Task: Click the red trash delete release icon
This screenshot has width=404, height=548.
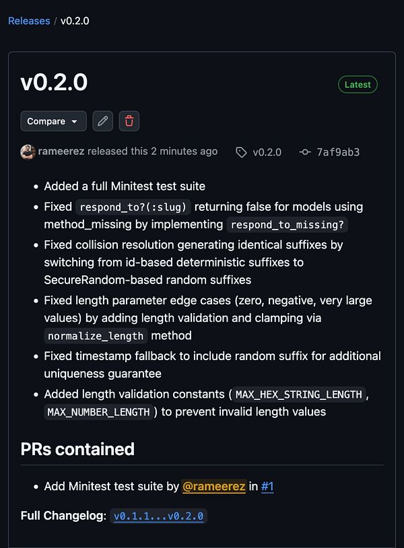Action: pyautogui.click(x=129, y=121)
